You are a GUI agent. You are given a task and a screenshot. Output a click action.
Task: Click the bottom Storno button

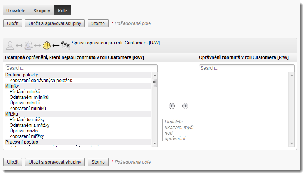[x=98, y=162]
